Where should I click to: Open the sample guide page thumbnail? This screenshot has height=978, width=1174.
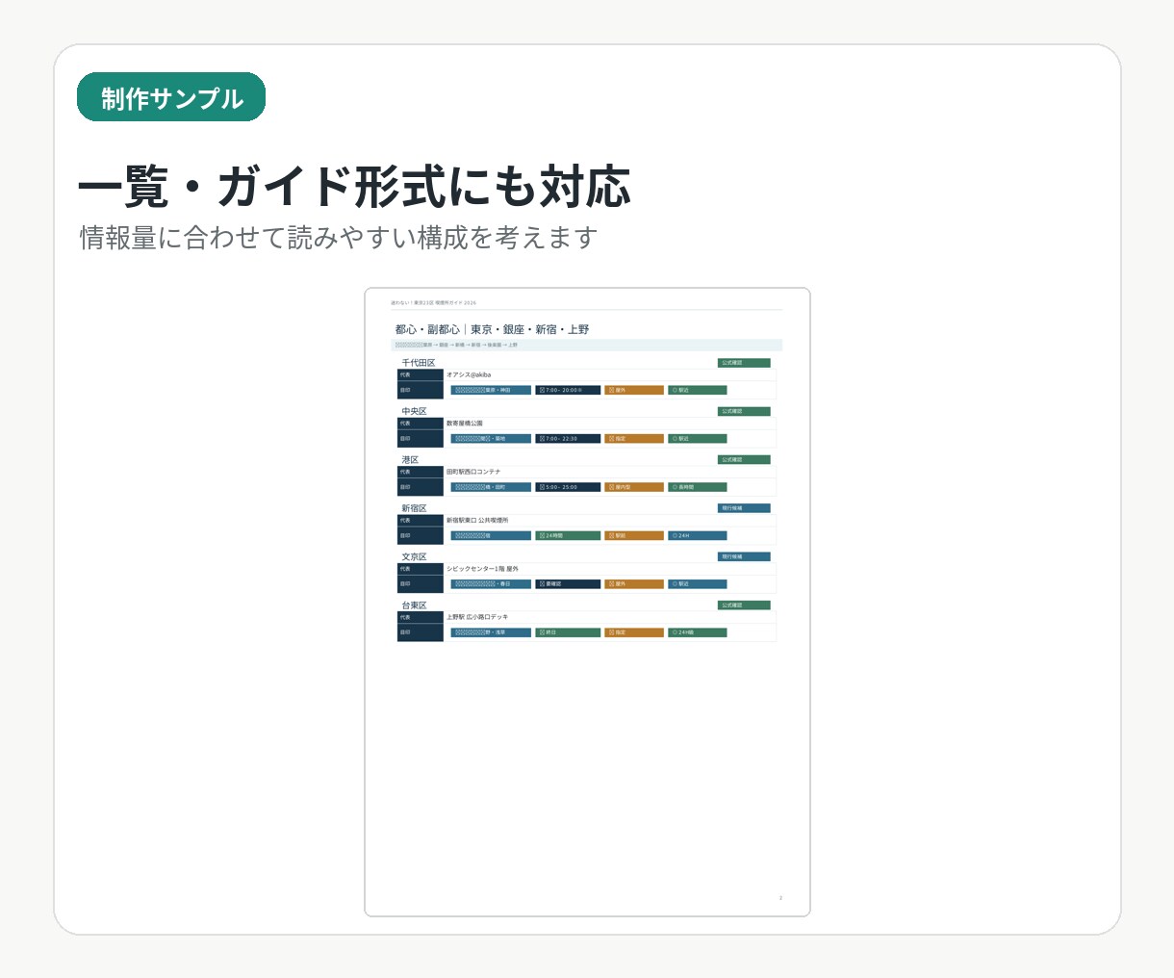(x=587, y=602)
